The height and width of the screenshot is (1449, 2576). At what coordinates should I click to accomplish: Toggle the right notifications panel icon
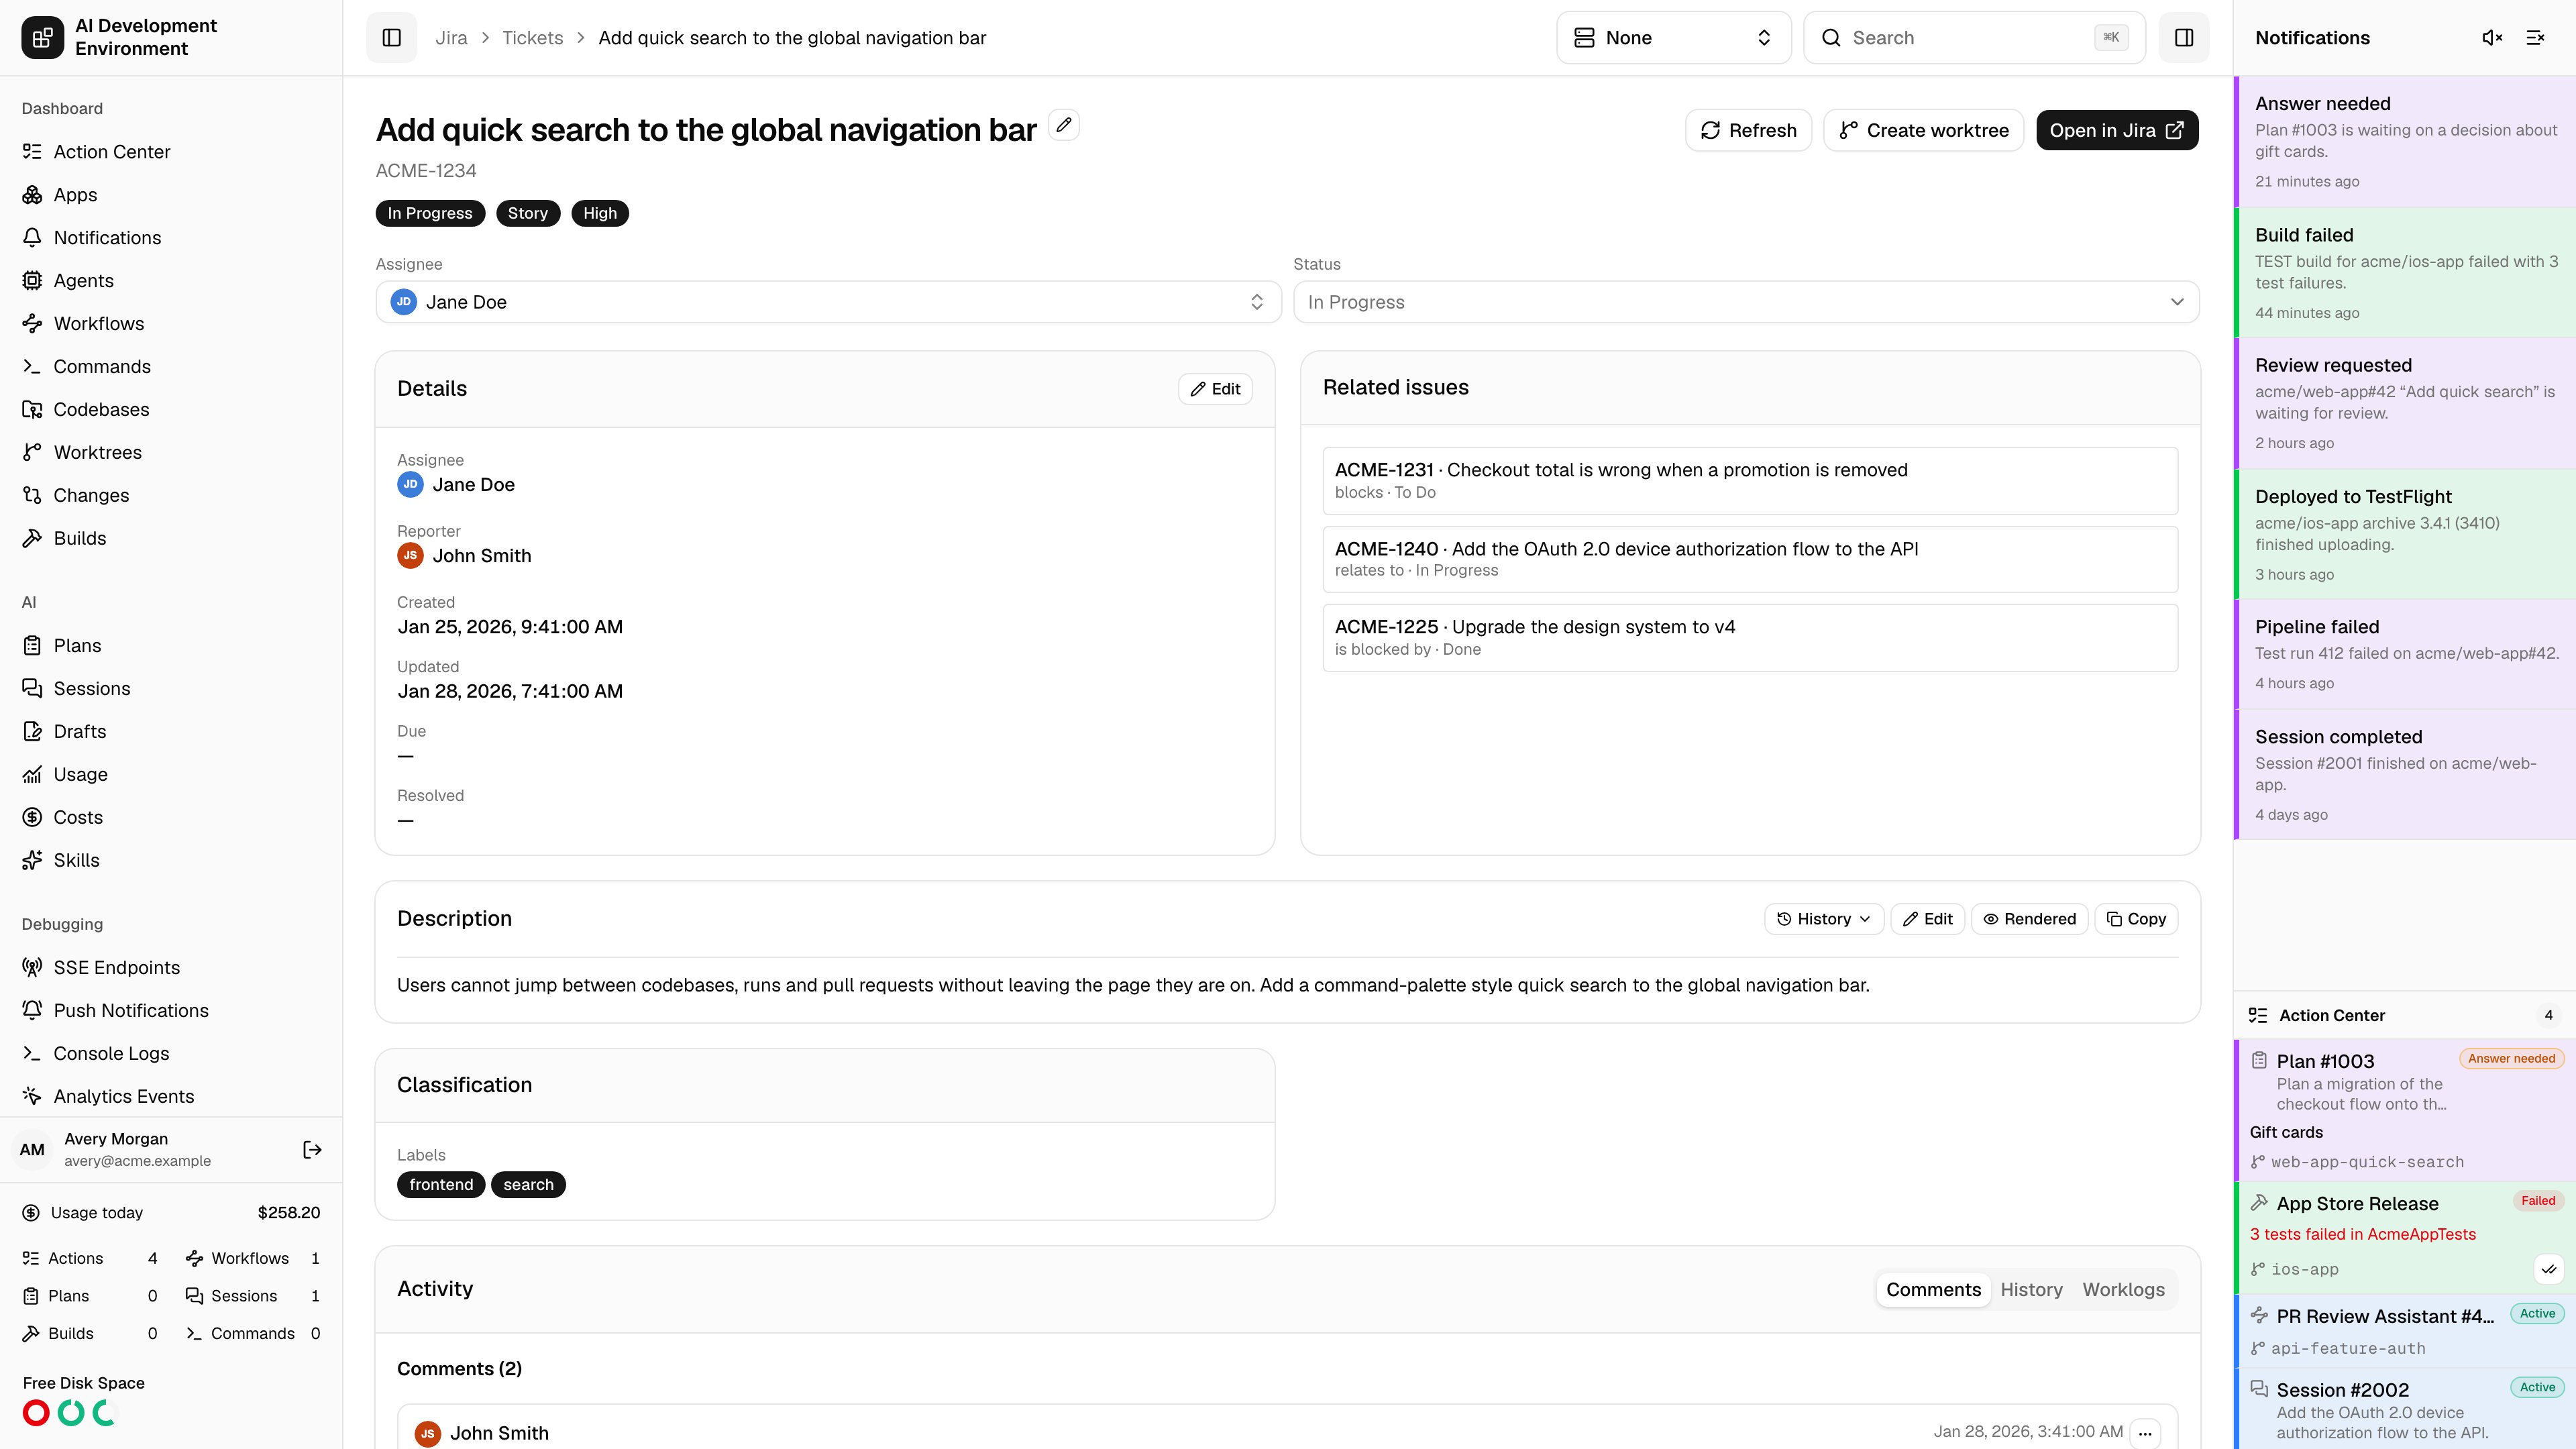[2184, 38]
